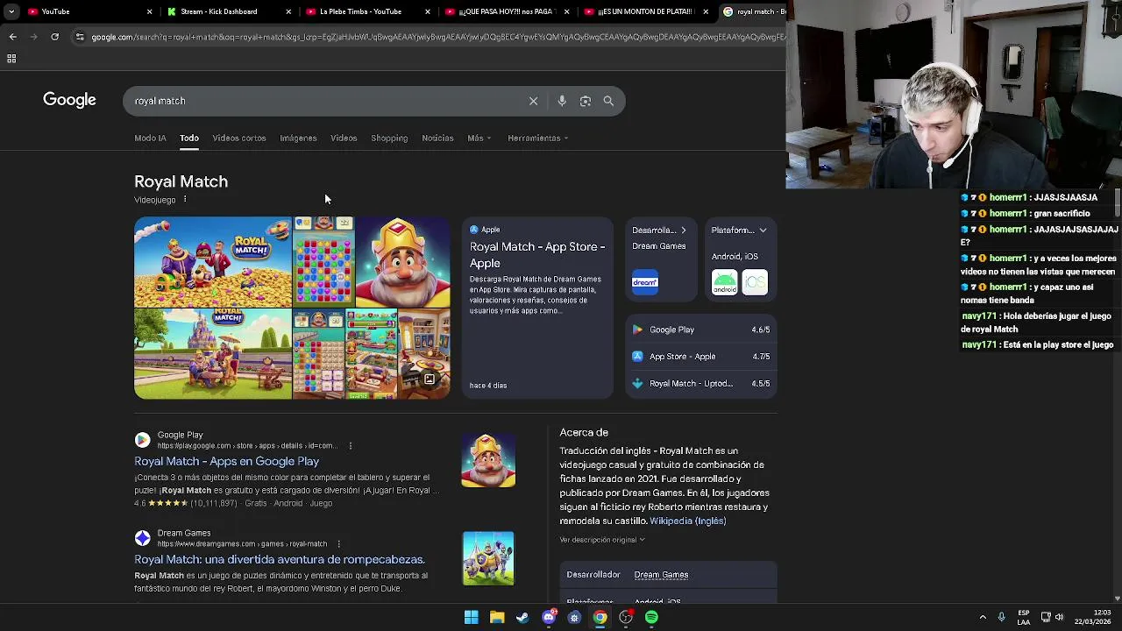Show hidden system tray icons
Viewport: 1122px width, 631px height.
[983, 617]
